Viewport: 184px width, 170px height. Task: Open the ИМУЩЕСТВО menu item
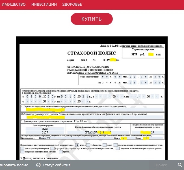tap(14, 4)
